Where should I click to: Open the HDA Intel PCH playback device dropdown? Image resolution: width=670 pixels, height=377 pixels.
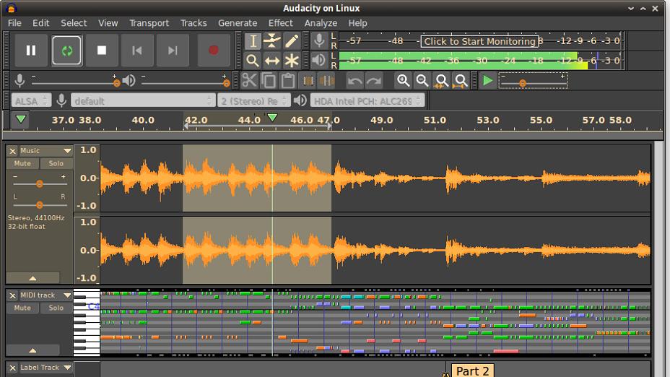point(367,101)
